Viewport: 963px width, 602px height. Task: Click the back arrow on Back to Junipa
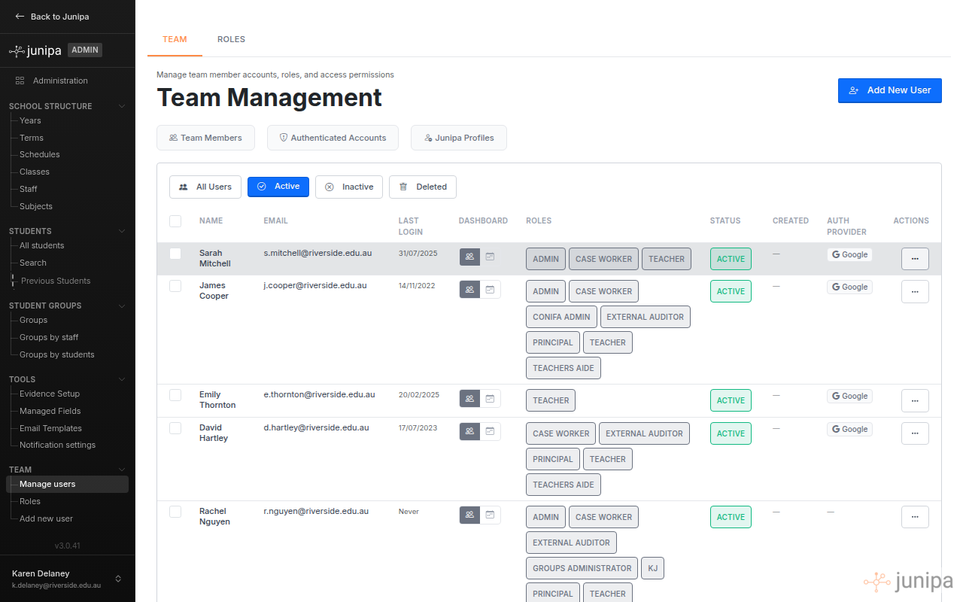[x=18, y=16]
